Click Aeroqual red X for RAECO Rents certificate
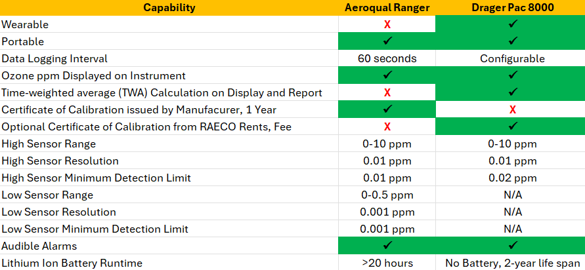This screenshot has width=585, height=270. point(387,126)
